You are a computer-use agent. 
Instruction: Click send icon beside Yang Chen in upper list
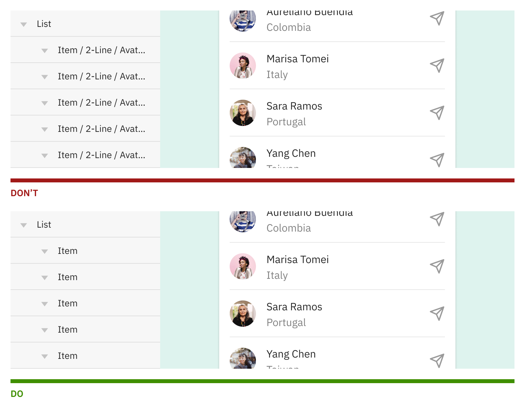click(437, 160)
